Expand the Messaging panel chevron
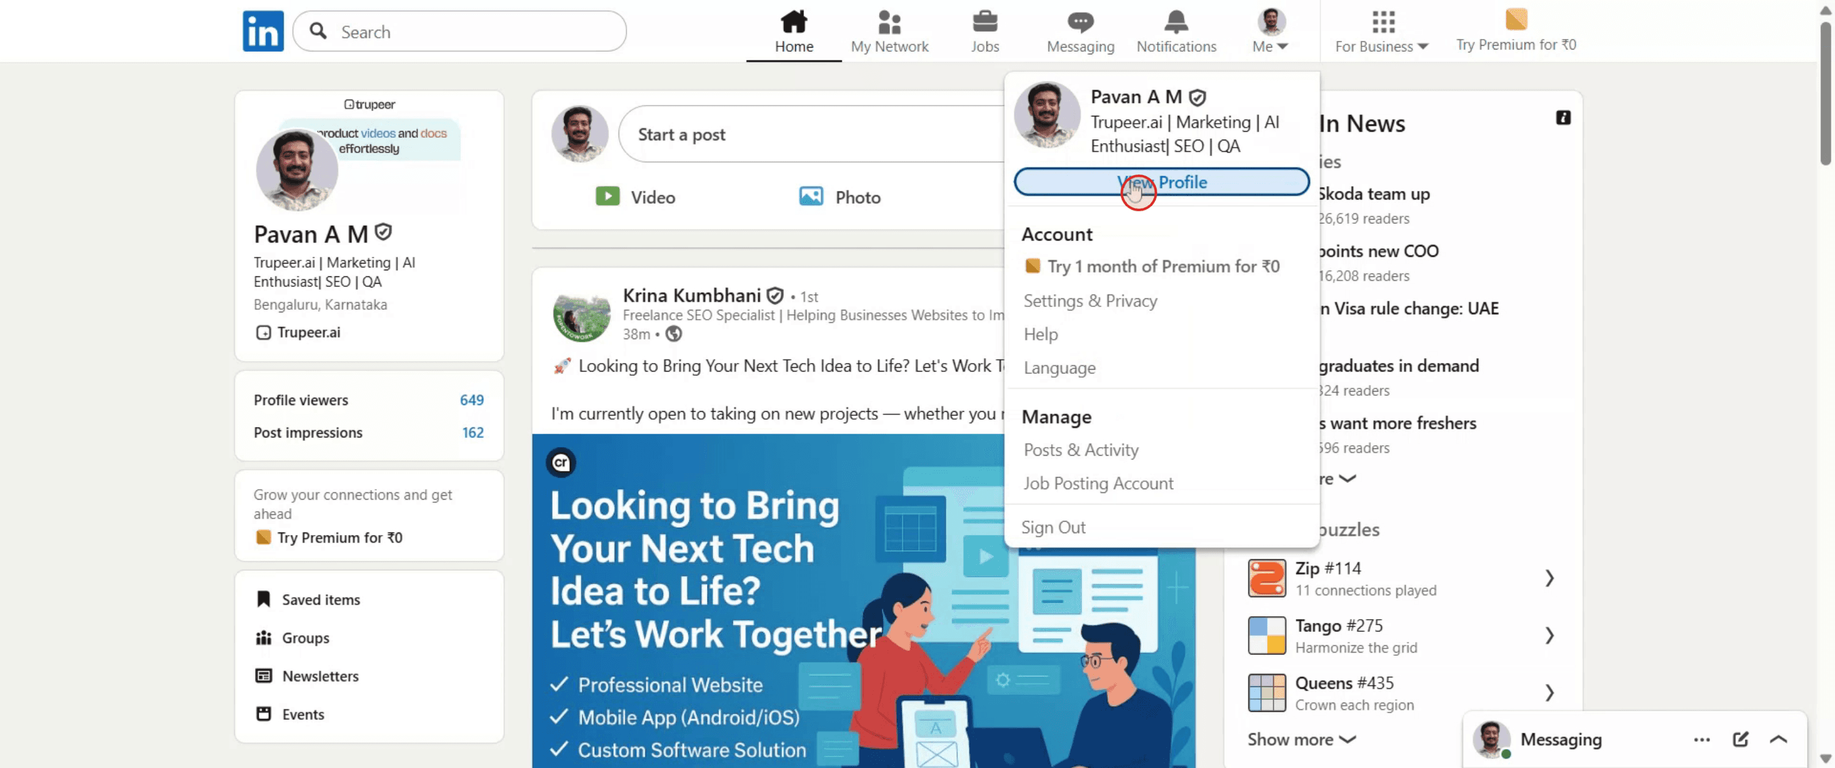Viewport: 1835px width, 768px height. coord(1778,739)
